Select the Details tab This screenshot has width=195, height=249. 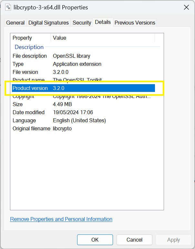(103, 22)
